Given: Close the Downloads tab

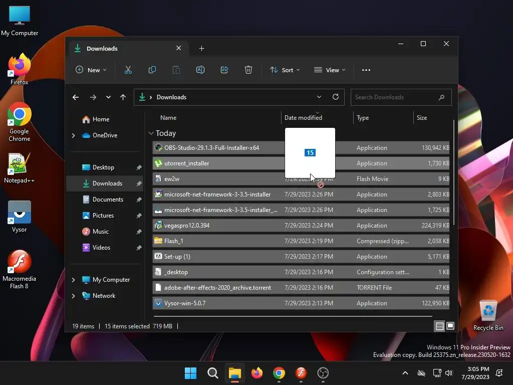Looking at the screenshot, I should 179,48.
